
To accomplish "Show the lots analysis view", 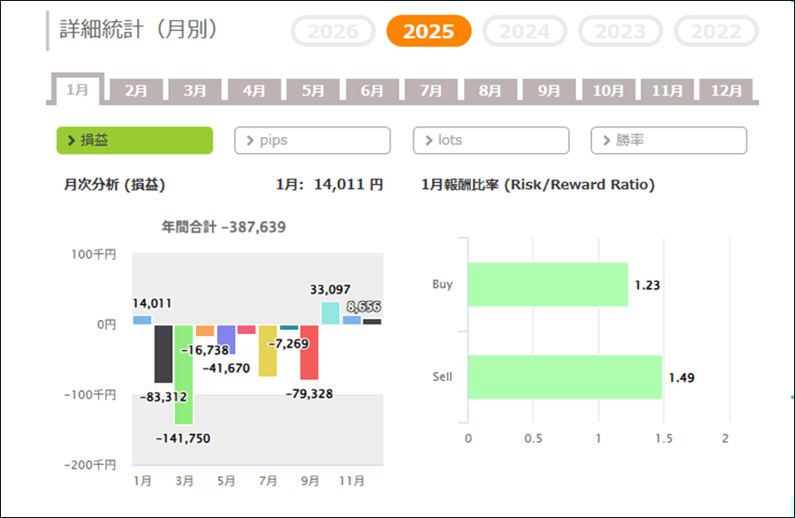I will pos(490,141).
